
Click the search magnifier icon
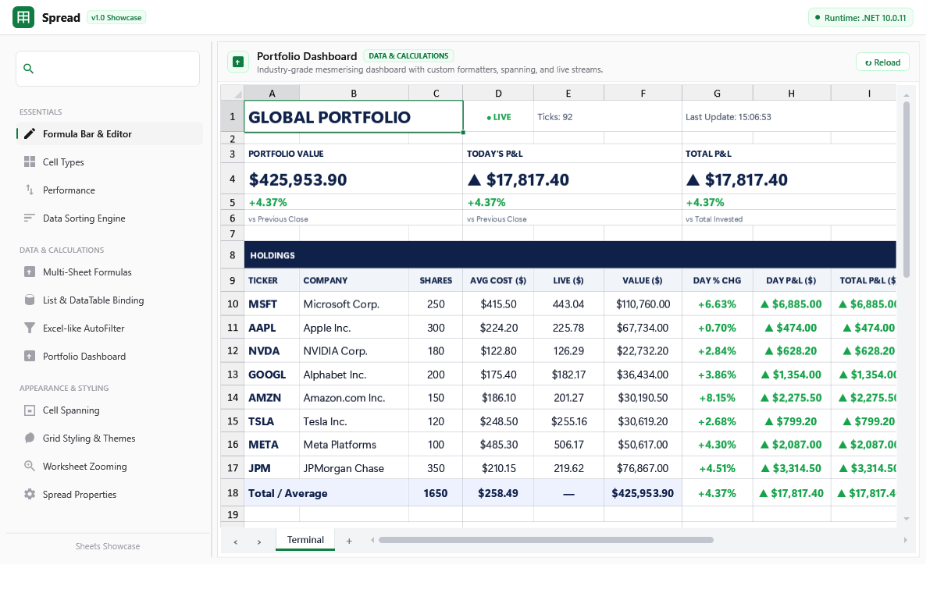29,69
